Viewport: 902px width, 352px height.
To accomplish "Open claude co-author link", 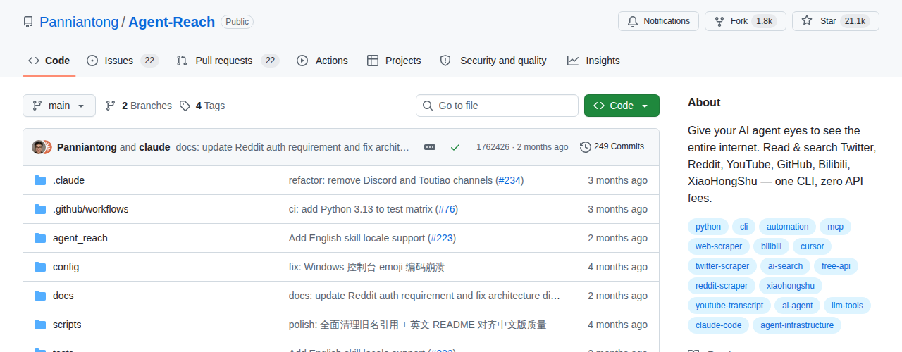I will (x=154, y=147).
